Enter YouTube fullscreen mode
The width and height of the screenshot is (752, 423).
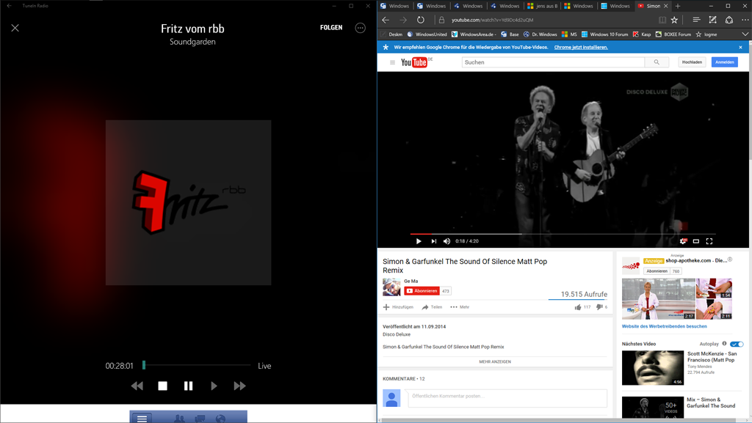pos(709,241)
